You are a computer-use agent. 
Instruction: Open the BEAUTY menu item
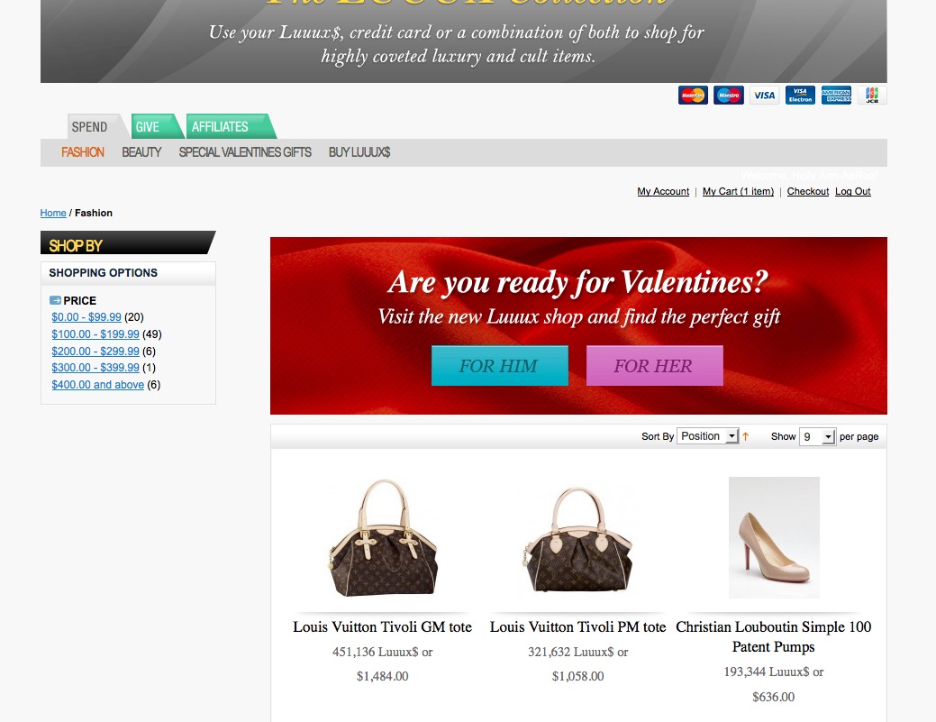[x=141, y=152]
